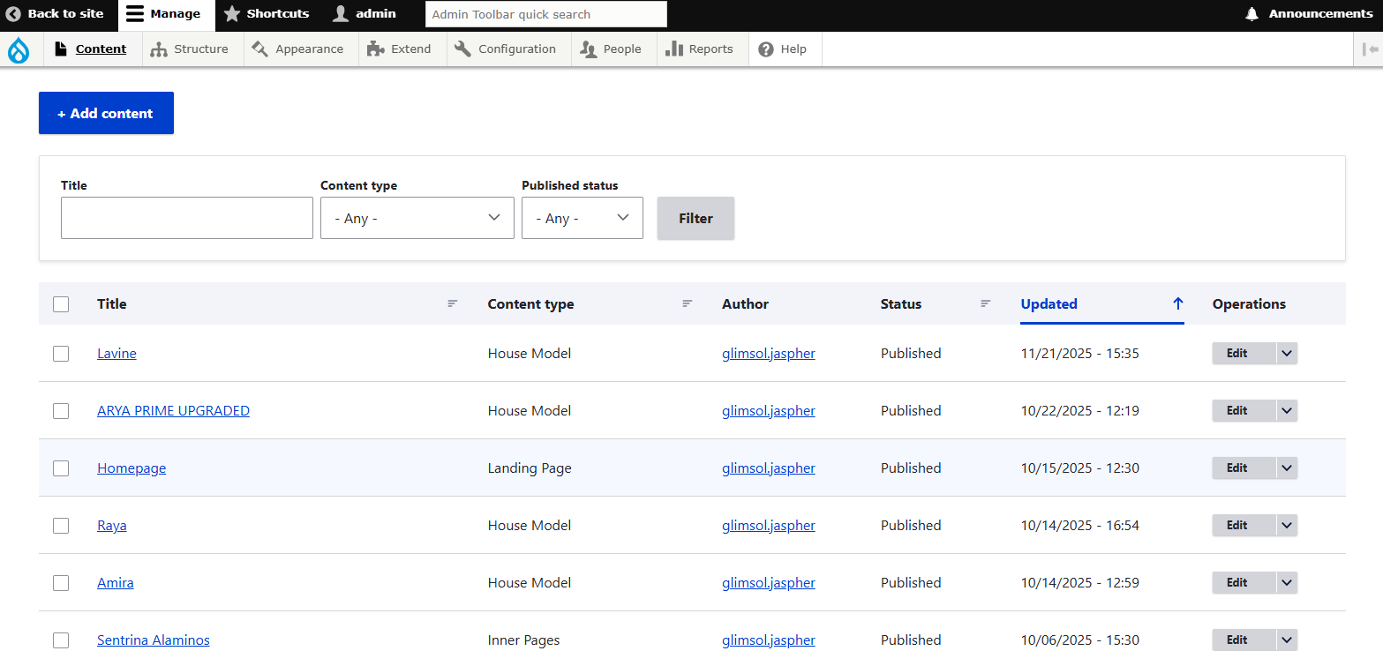The height and width of the screenshot is (651, 1383).
Task: Click the Status column sort icon
Action: click(986, 303)
